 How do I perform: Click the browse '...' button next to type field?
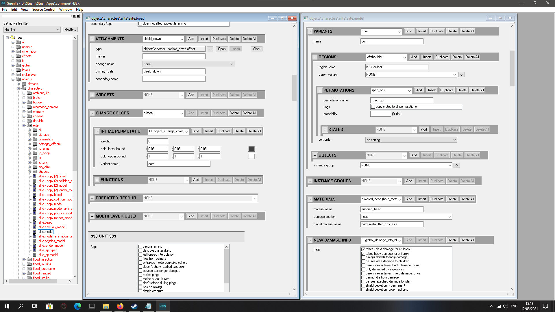pyautogui.click(x=210, y=49)
